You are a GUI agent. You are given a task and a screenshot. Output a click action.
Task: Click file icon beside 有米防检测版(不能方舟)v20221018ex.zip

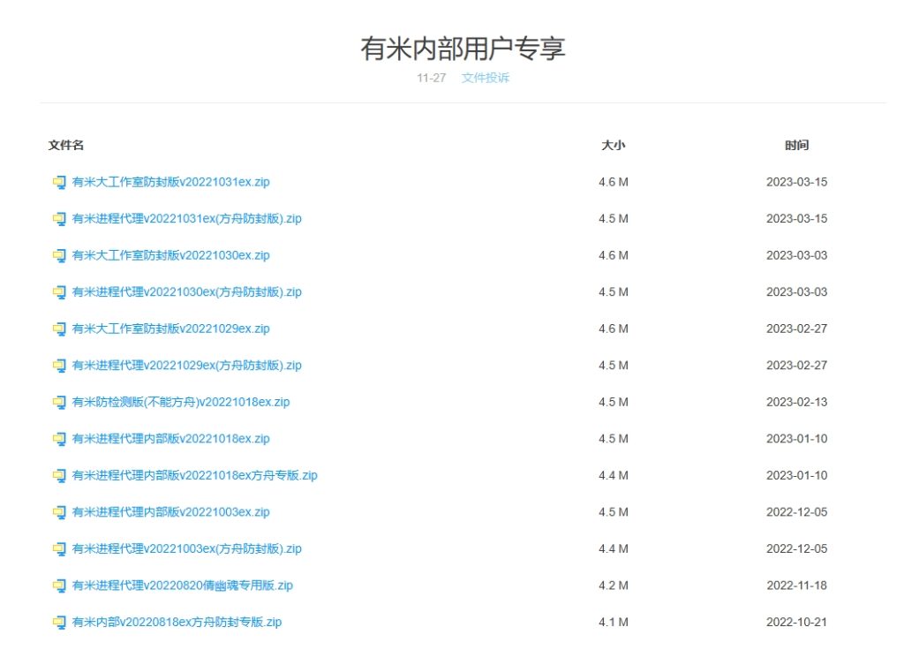point(59,403)
